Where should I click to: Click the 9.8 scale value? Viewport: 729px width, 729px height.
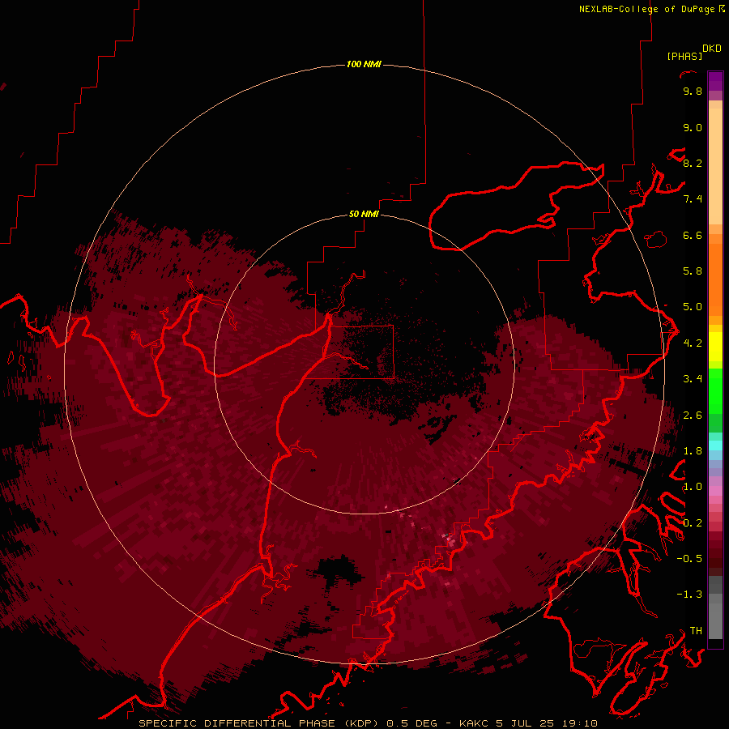tap(693, 91)
